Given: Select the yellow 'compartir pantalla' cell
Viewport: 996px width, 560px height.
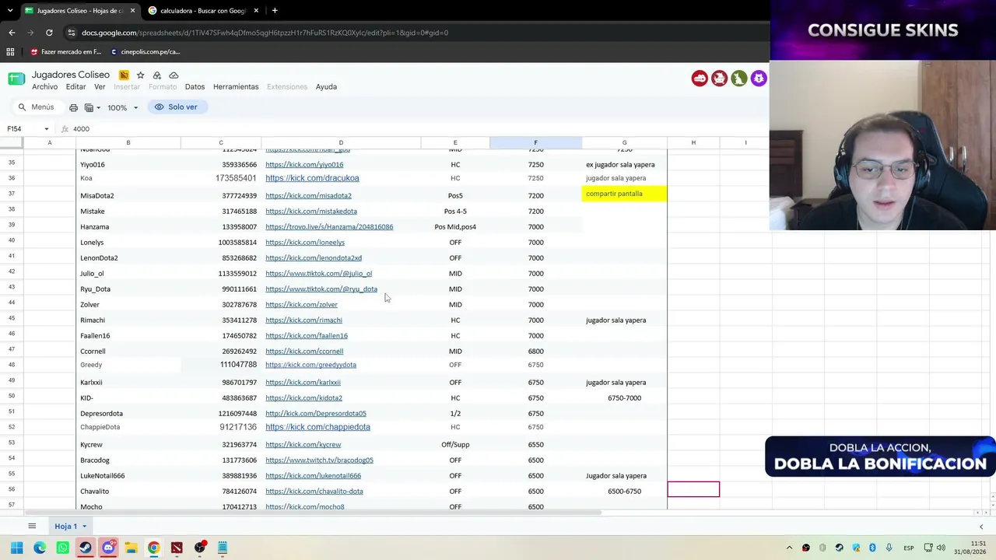Looking at the screenshot, I should 624,194.
